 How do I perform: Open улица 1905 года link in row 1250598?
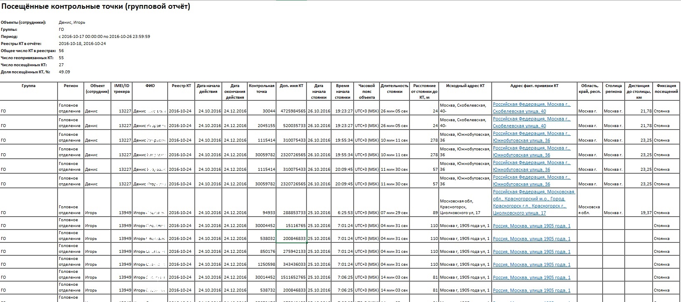coord(531,265)
